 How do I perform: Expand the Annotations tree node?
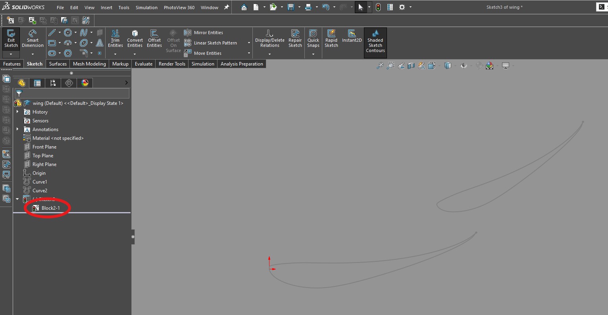click(17, 129)
